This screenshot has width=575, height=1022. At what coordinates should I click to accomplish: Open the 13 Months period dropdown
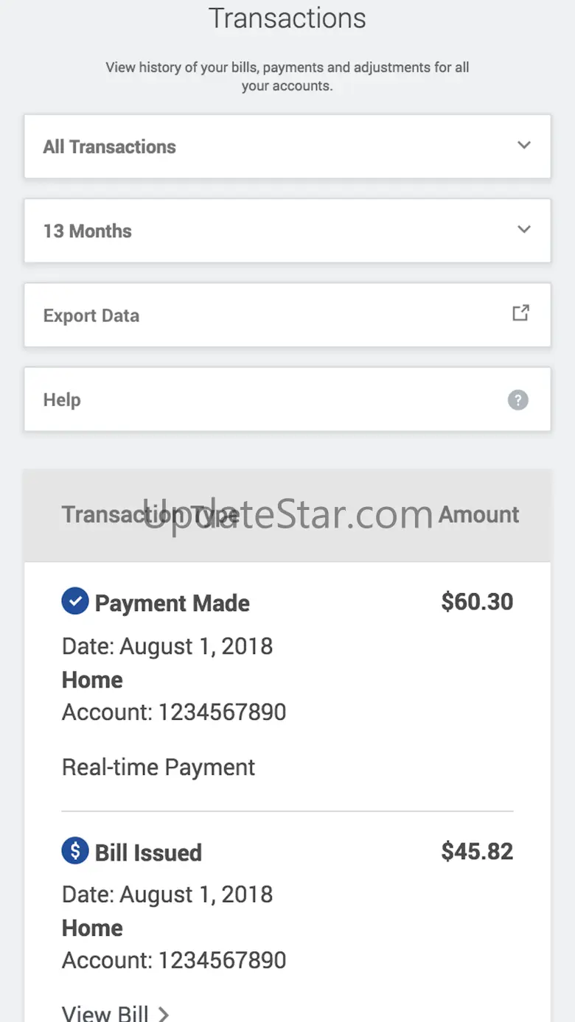(287, 231)
